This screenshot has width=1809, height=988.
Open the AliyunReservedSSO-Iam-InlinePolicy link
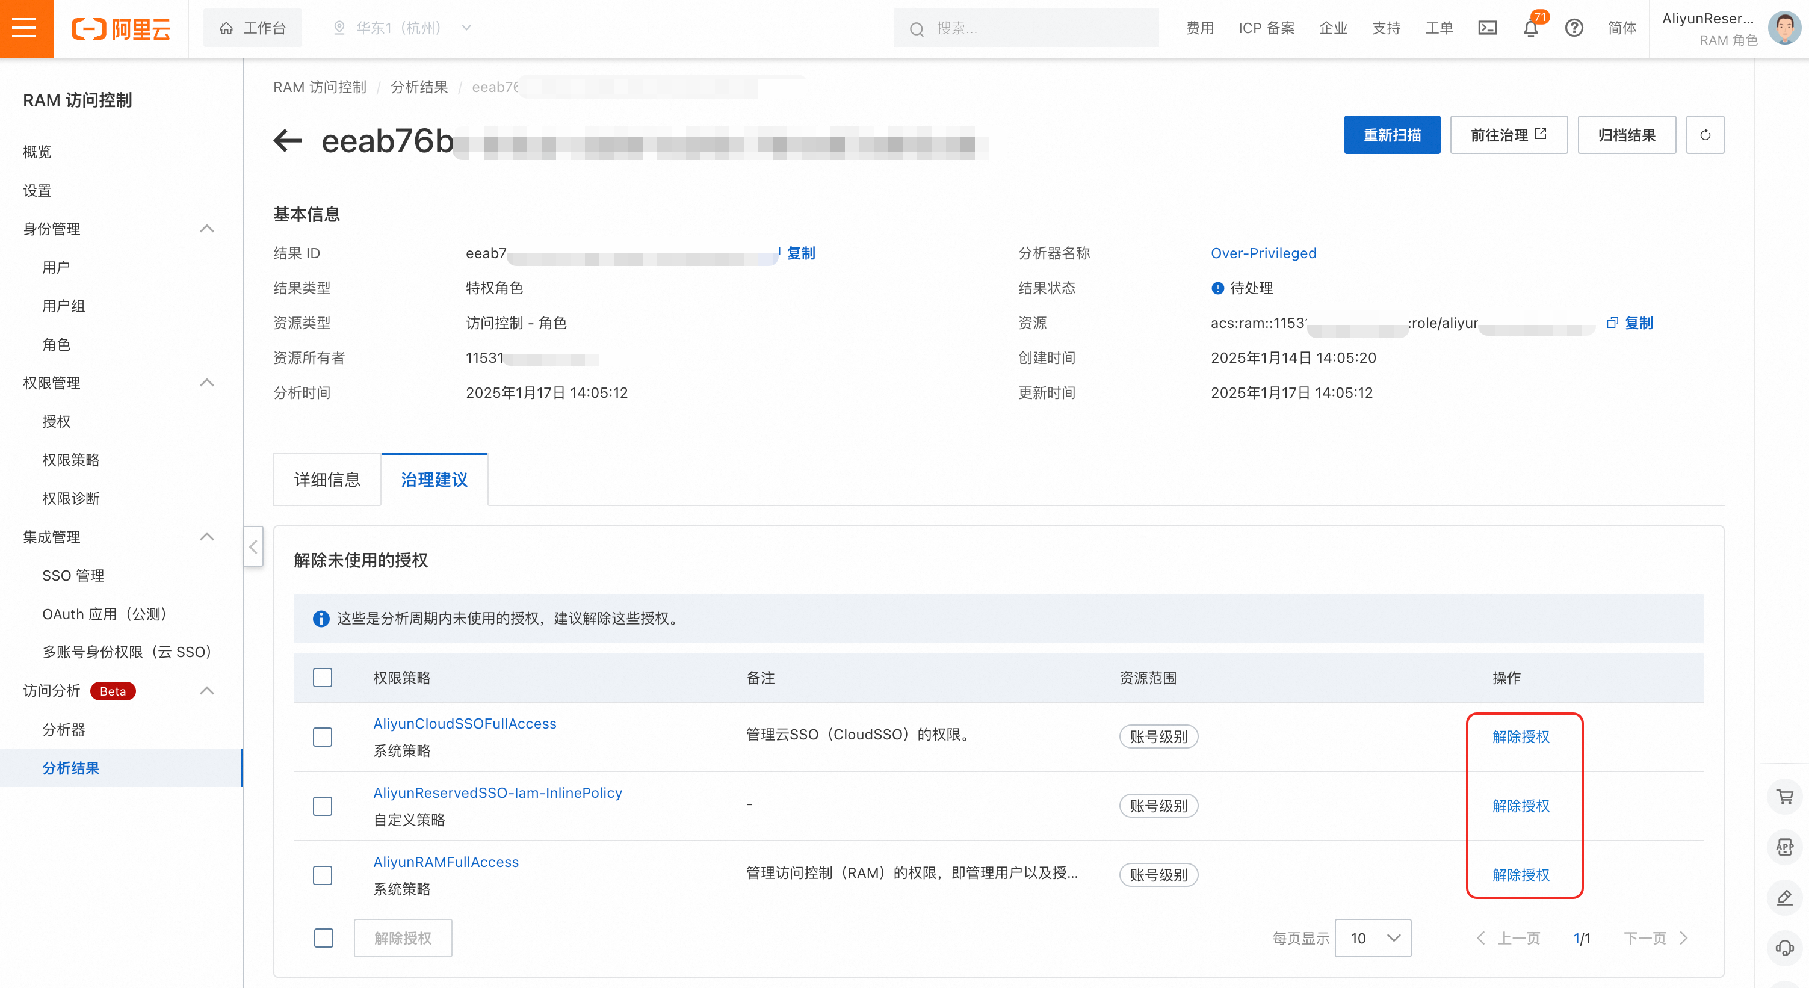point(497,793)
